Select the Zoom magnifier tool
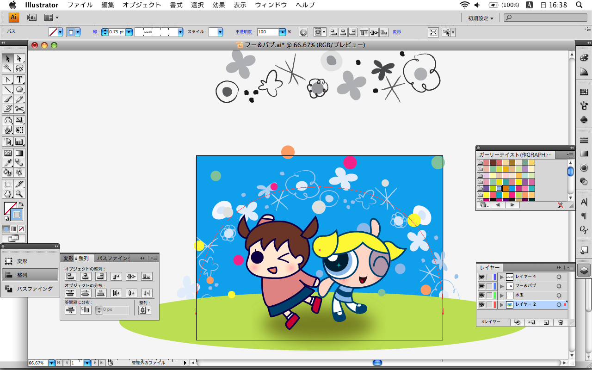The height and width of the screenshot is (370, 592). [x=19, y=194]
